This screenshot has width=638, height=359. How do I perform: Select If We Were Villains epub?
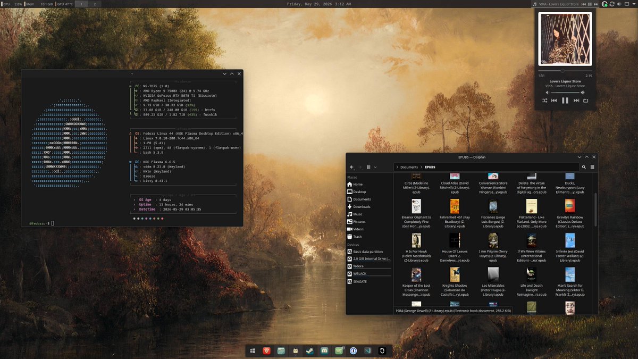532,248
